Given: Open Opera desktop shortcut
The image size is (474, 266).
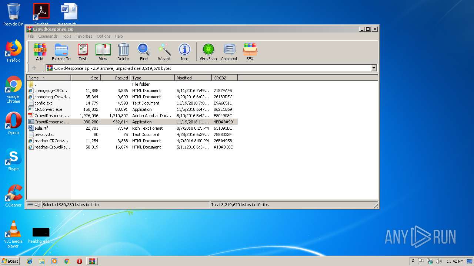Looking at the screenshot, I should pos(13,123).
